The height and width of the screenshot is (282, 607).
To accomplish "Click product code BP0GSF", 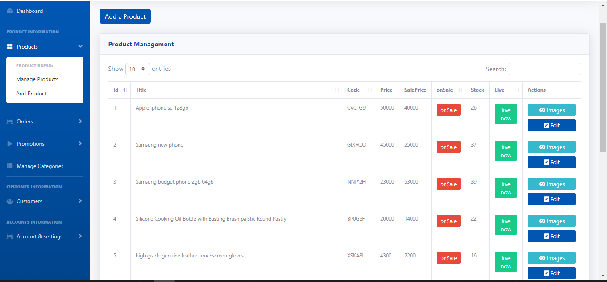I will [356, 219].
